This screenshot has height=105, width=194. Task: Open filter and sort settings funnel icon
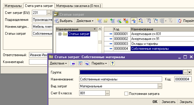(148, 21)
